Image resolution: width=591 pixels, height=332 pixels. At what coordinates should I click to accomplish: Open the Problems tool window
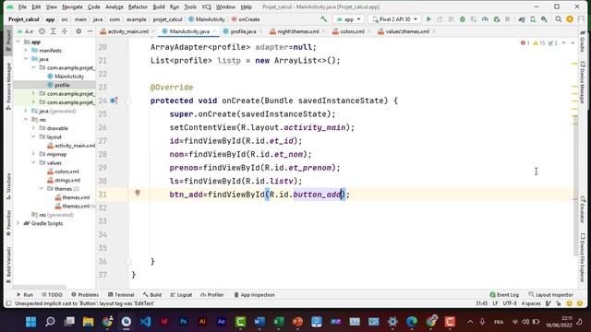pos(85,295)
